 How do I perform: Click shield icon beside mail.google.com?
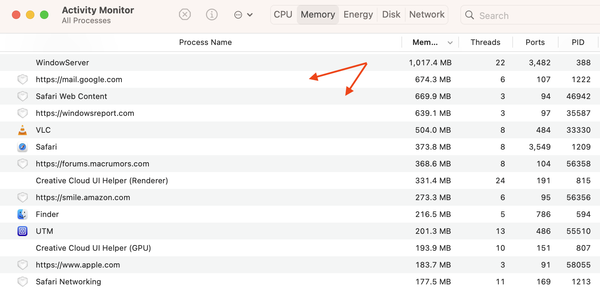(x=22, y=79)
